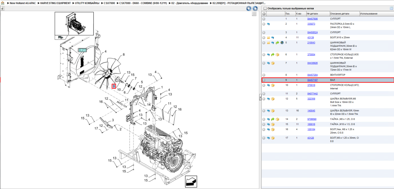
Task: Click the blue arrow icon in row 7
Action: pos(268,63)
